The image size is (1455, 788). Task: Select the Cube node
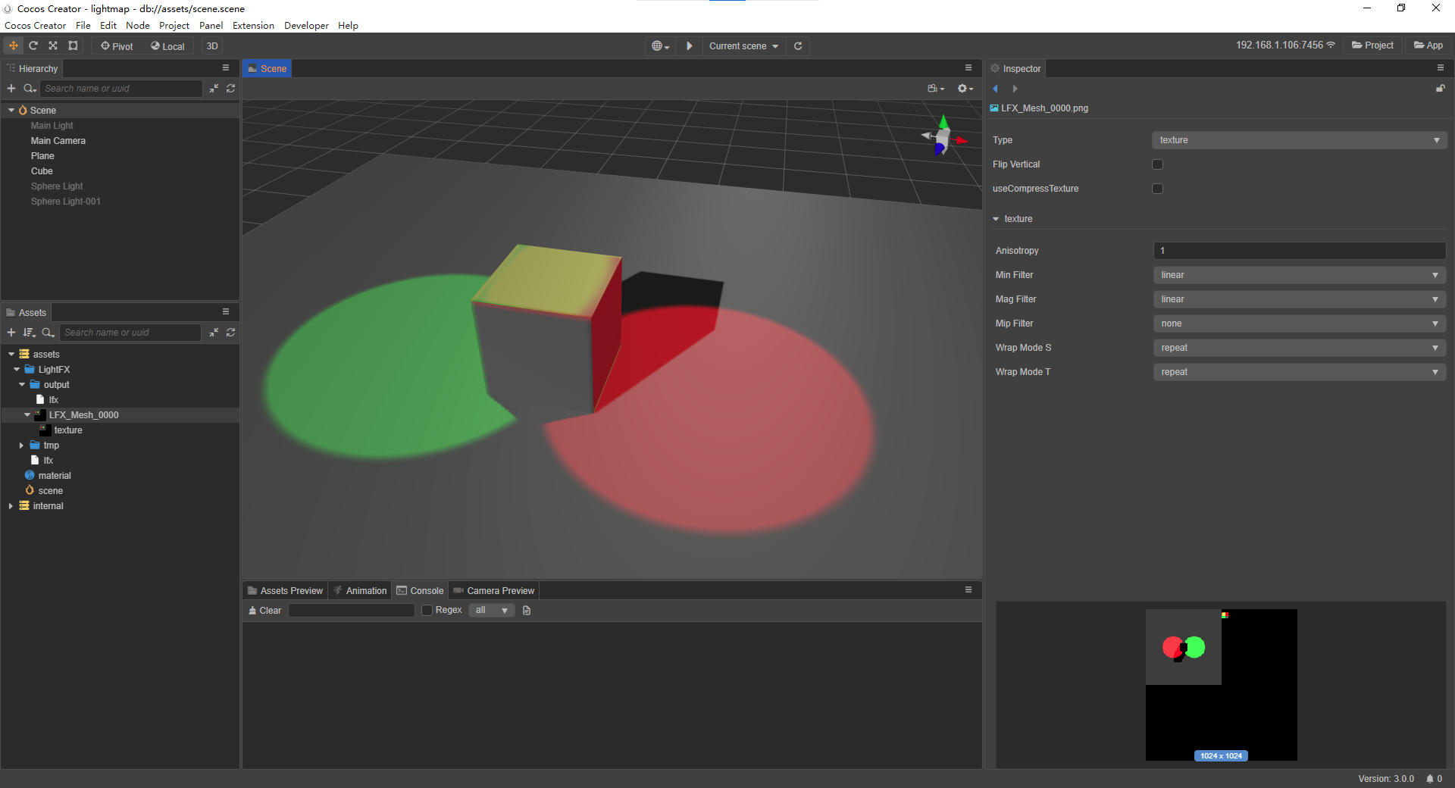point(42,171)
